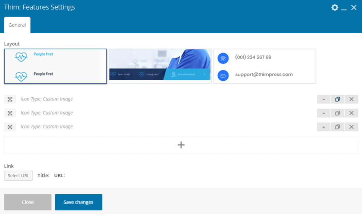Save changes to the Features widget

coord(78,202)
